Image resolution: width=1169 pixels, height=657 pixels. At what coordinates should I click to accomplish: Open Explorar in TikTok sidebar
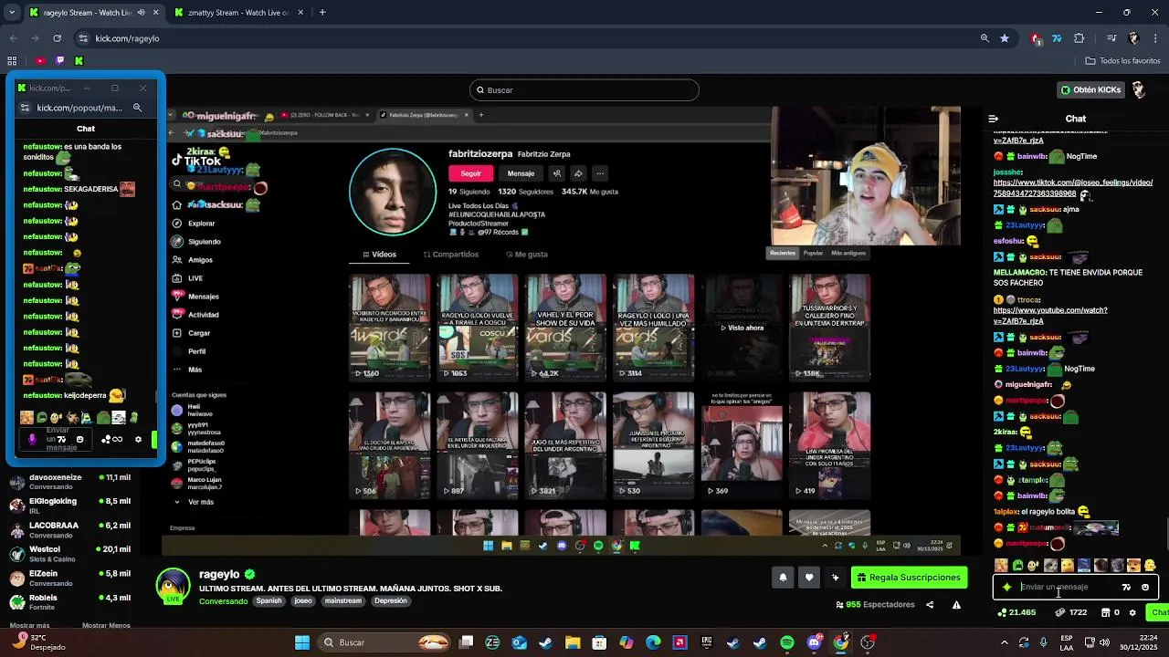coord(195,223)
